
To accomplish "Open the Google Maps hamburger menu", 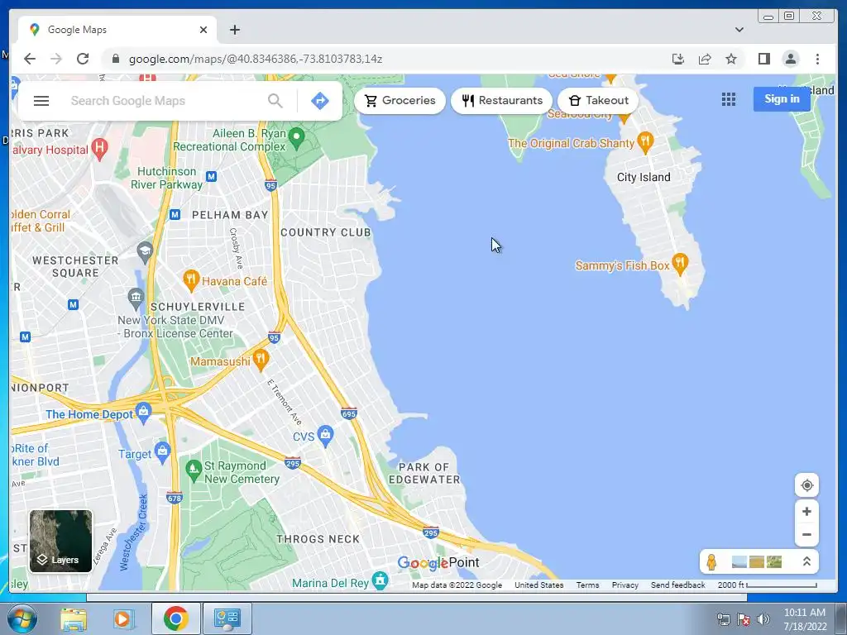I will 41,101.
